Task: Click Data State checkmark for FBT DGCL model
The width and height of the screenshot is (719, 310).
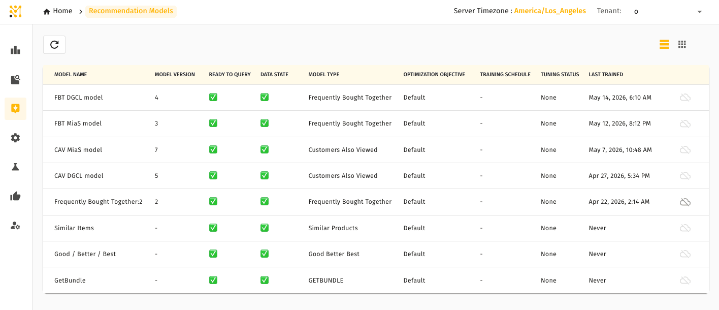Action: tap(265, 97)
